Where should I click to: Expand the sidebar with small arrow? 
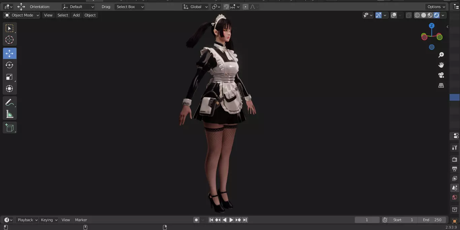pyautogui.click(x=447, y=27)
